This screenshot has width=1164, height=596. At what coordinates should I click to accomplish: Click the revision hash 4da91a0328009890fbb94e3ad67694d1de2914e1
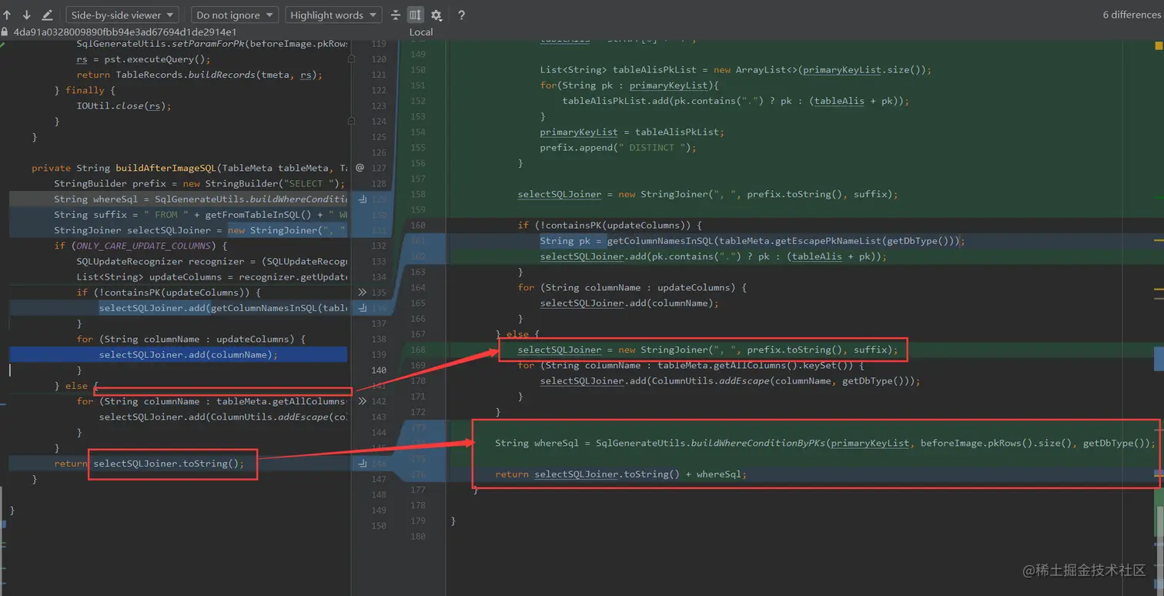point(125,32)
